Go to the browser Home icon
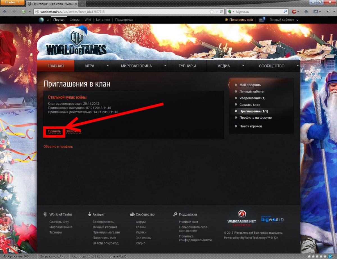 tap(306, 12)
